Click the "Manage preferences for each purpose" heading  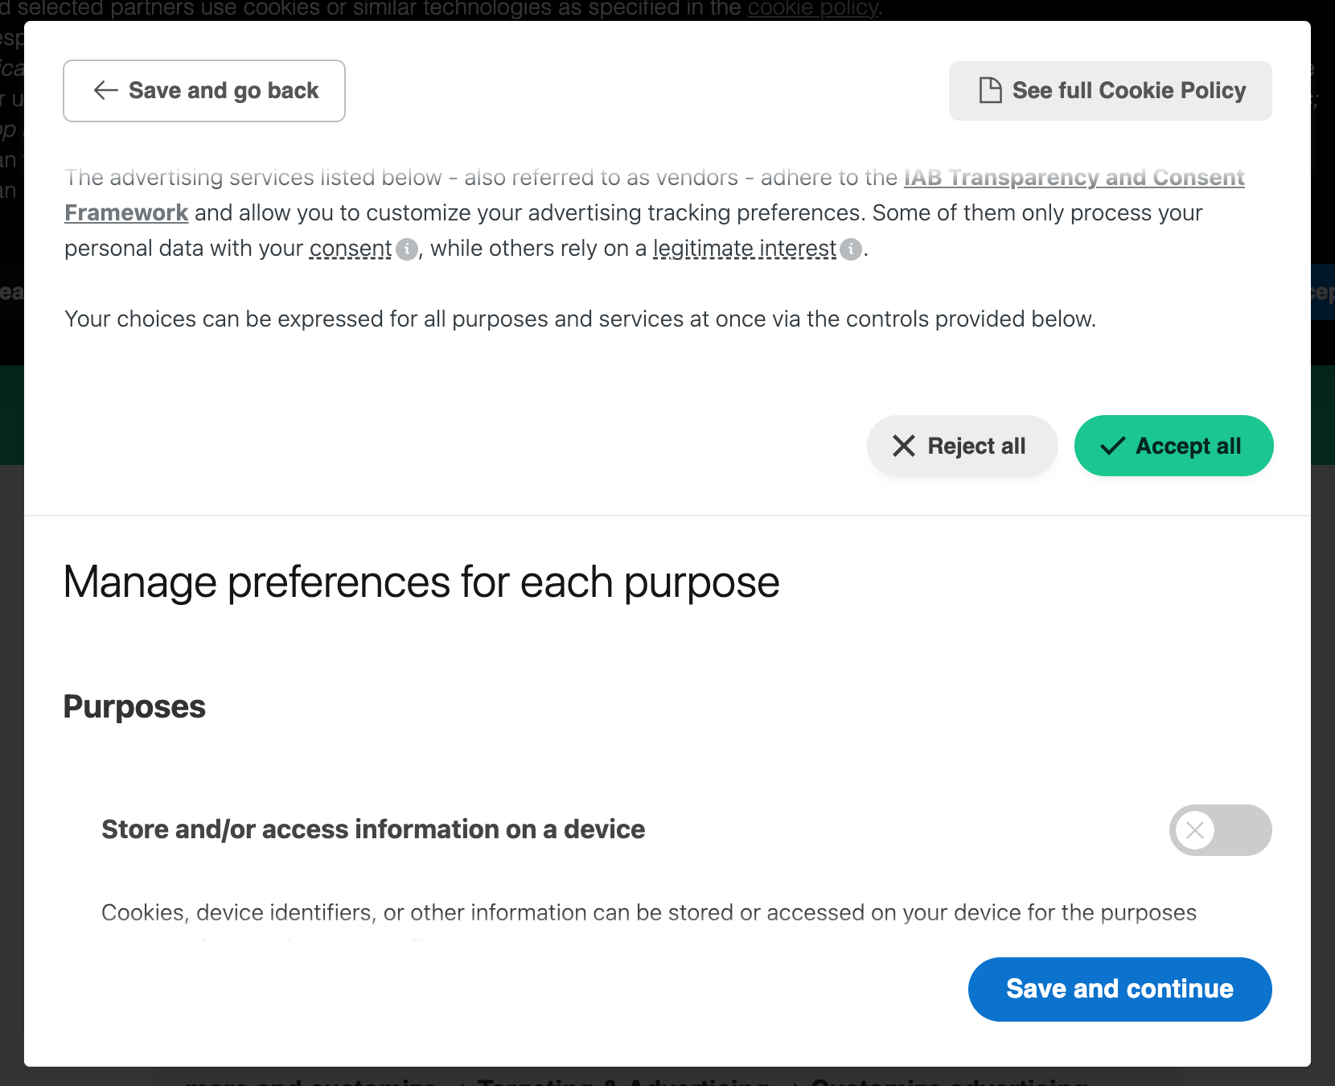pos(421,582)
